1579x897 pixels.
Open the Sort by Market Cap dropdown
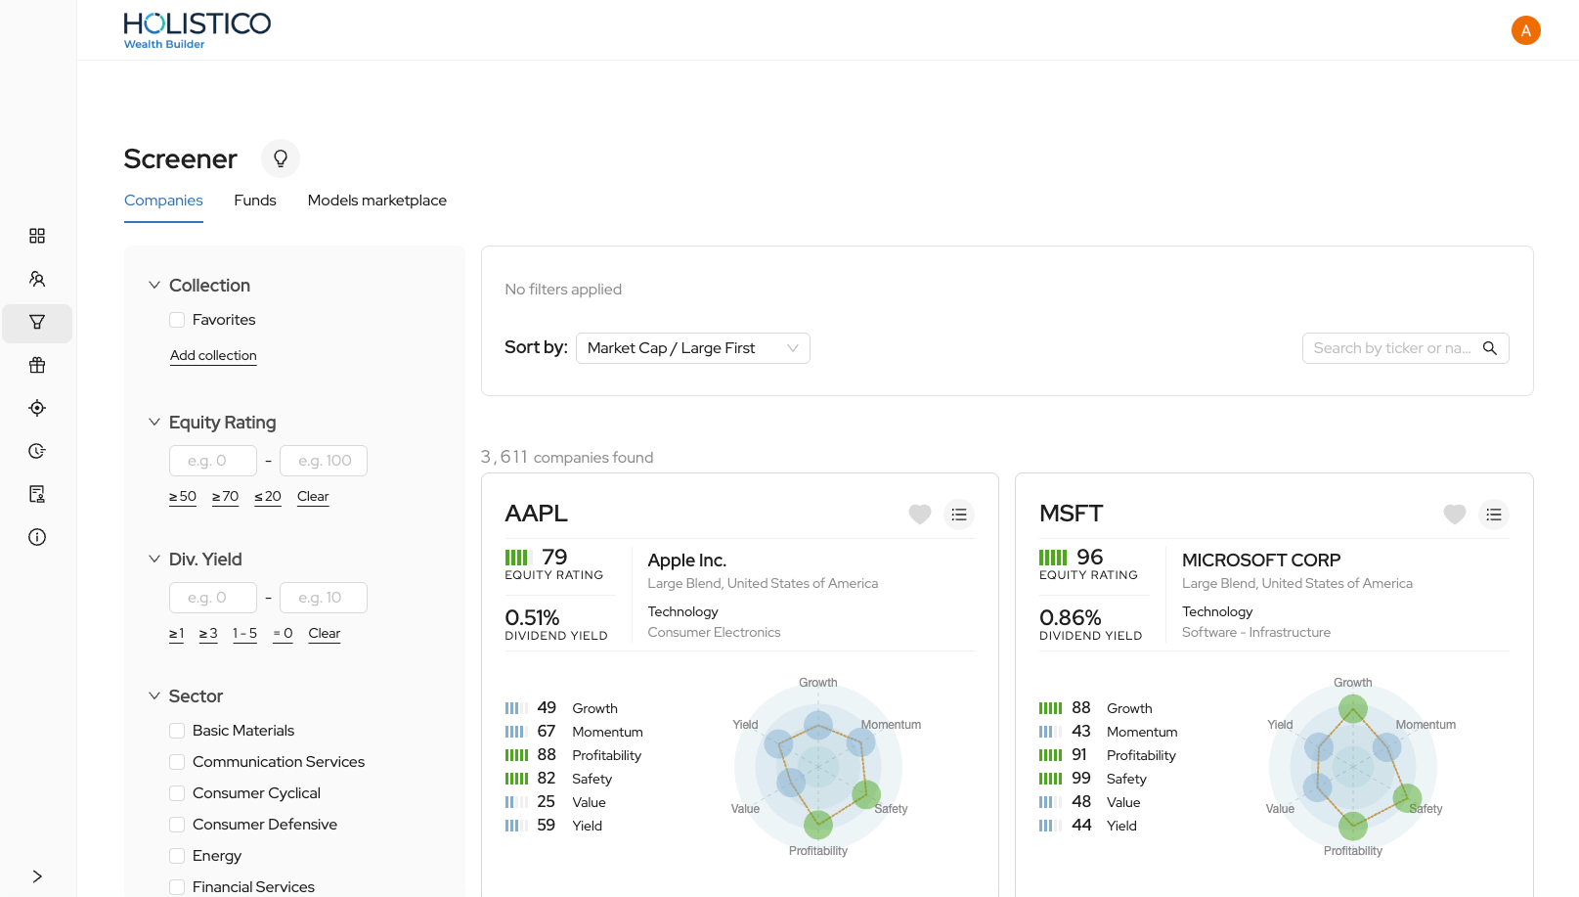[x=693, y=348]
